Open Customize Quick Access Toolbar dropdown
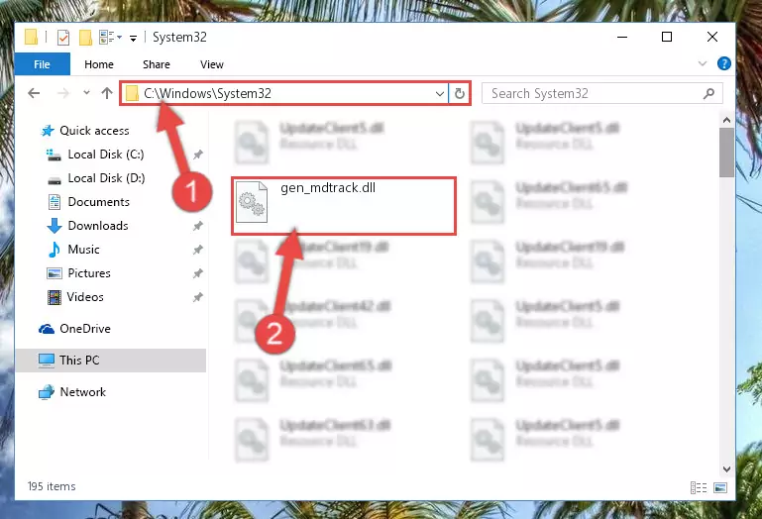The image size is (762, 519). pos(133,38)
